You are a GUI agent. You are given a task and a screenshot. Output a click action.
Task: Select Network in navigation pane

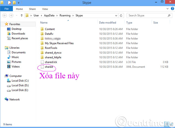point(15,99)
